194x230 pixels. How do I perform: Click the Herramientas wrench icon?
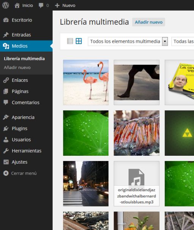click(6, 151)
